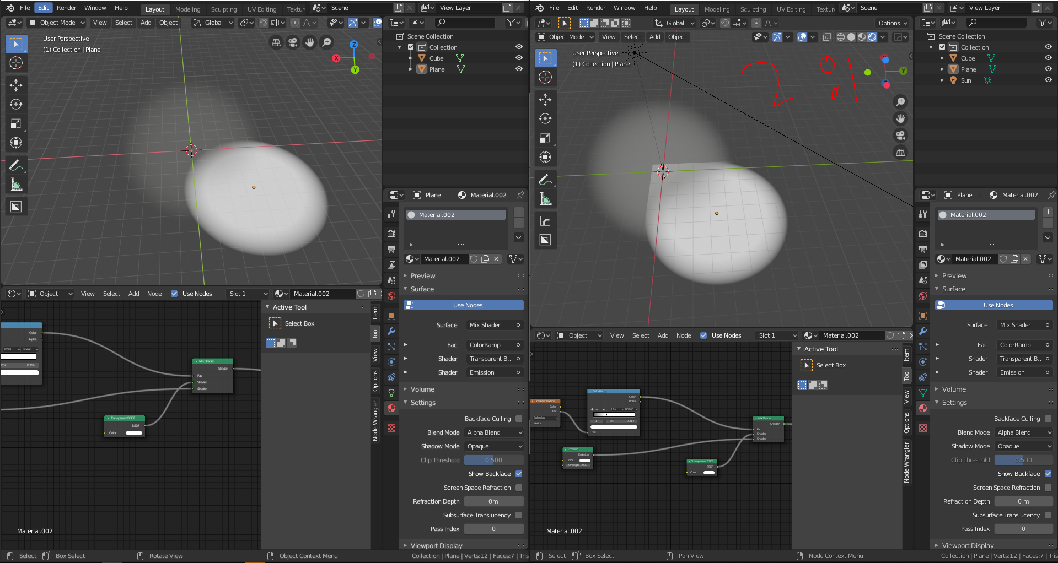
Task: Open Modifier properties wrench tab in left window
Action: coord(391,331)
